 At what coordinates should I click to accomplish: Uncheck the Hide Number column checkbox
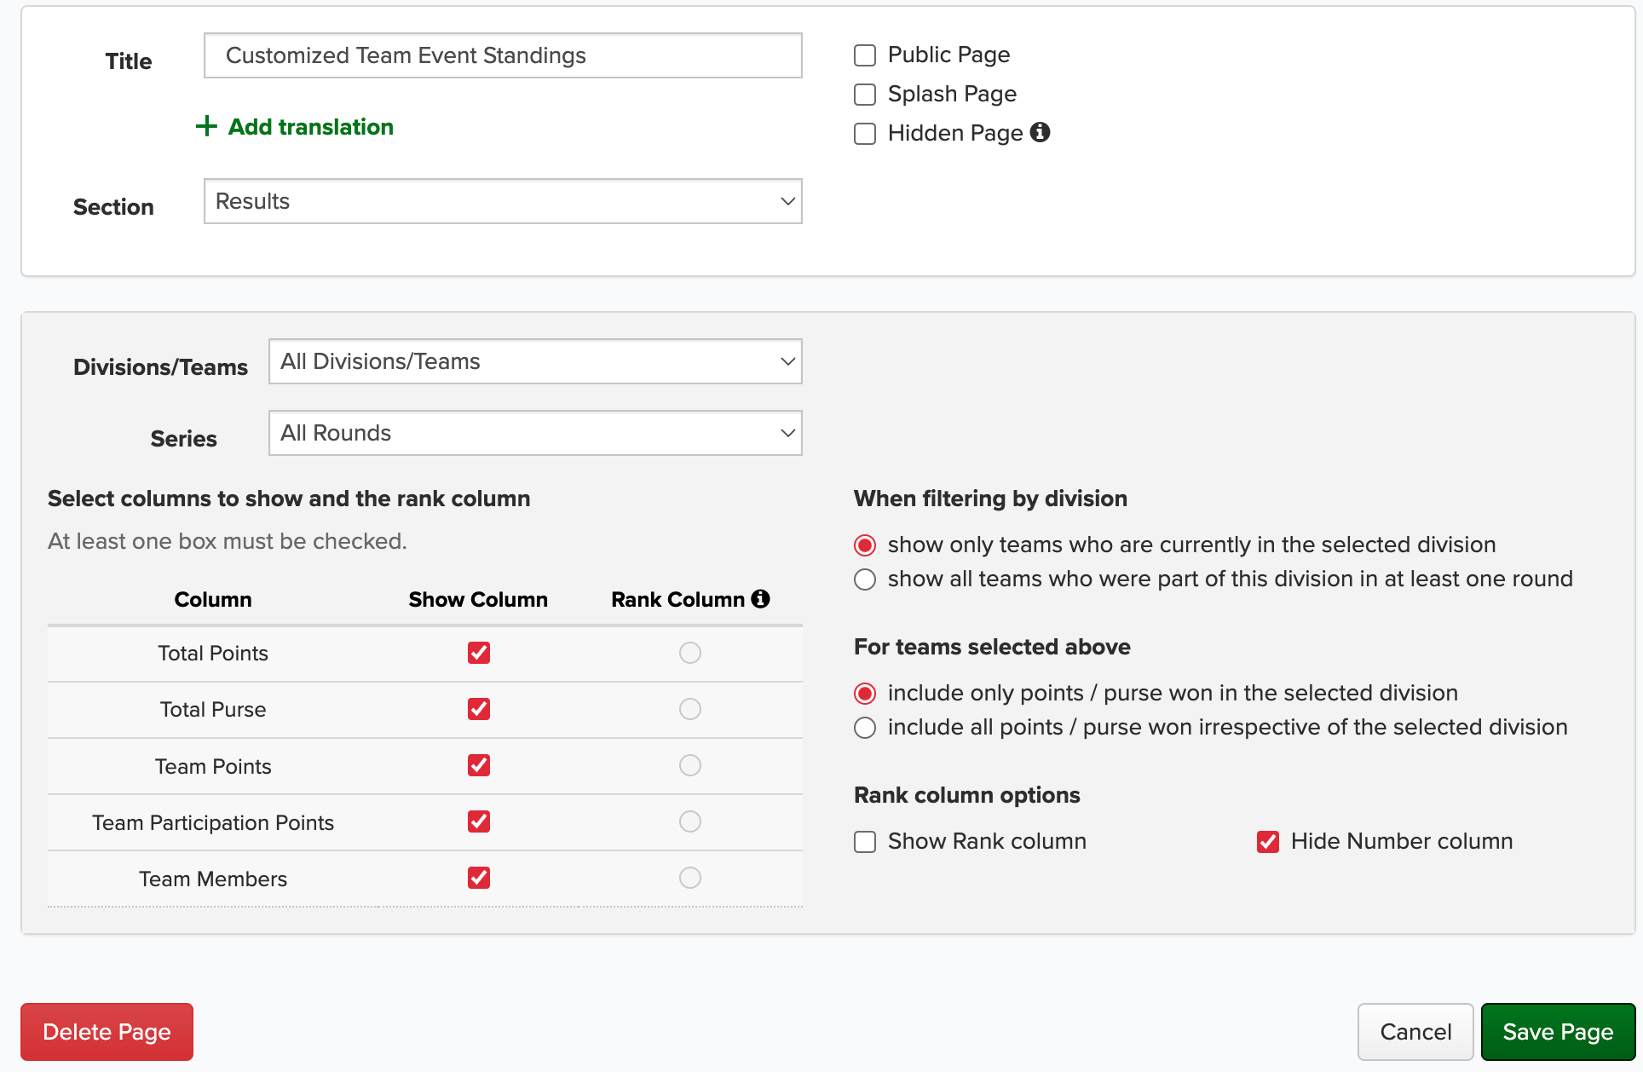tap(1268, 842)
